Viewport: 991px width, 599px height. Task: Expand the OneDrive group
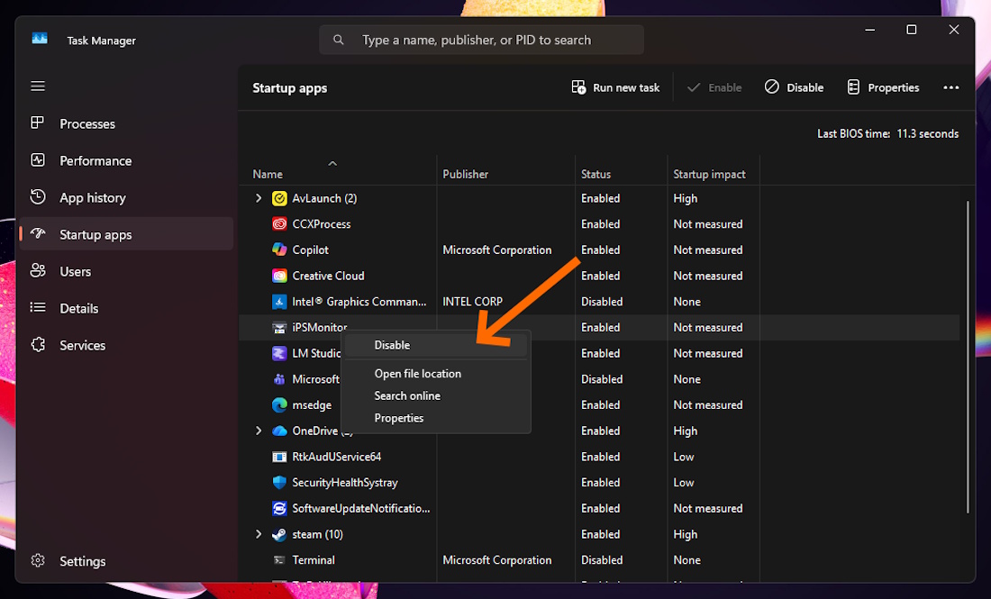click(x=259, y=431)
